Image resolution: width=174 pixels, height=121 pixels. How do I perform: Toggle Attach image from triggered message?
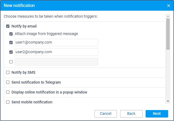coord(11,34)
